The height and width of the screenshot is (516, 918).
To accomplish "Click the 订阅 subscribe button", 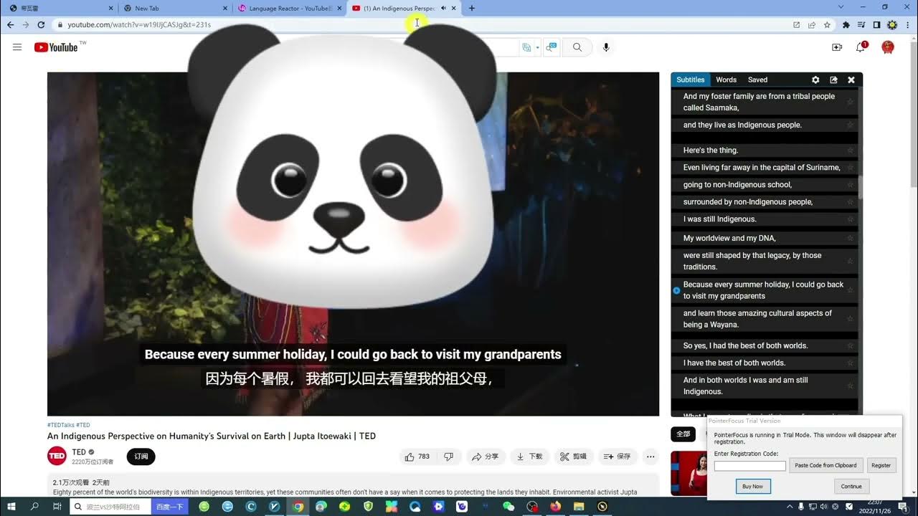I will (141, 457).
